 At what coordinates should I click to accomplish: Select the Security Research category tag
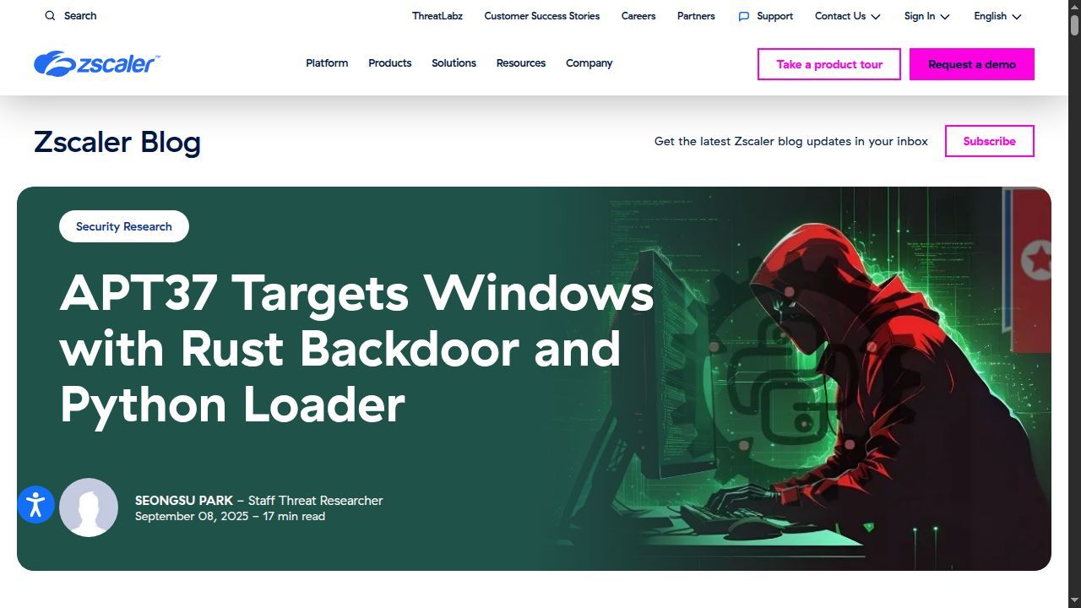pos(124,226)
